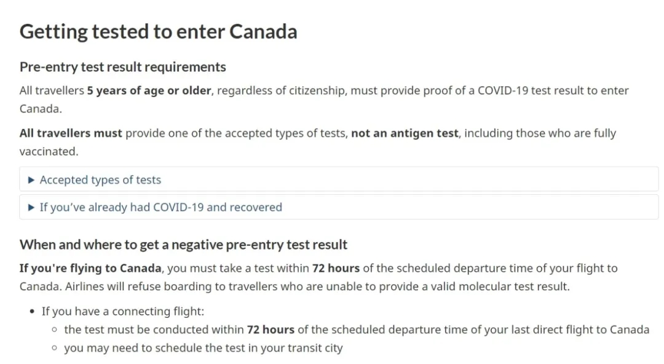The image size is (664, 364).
Task: Click the bold "All travellers must" text
Action: [x=71, y=133]
